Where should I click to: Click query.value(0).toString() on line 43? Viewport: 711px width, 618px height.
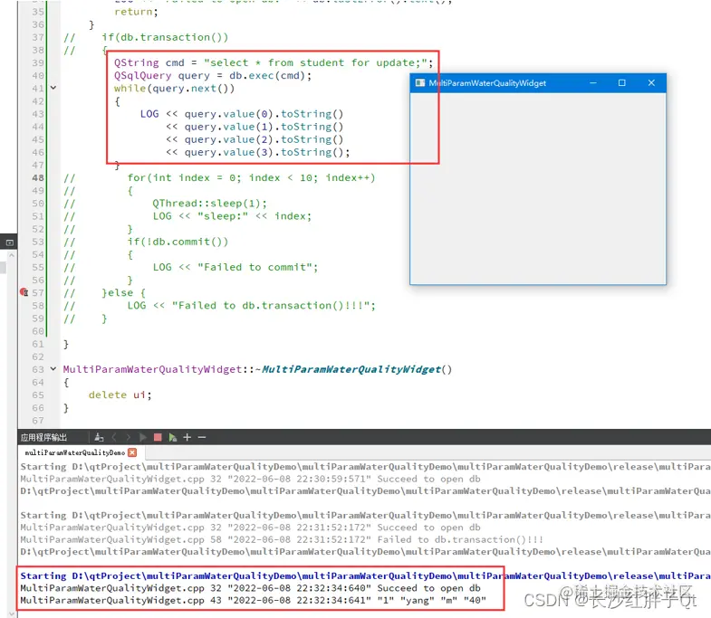pyautogui.click(x=264, y=114)
